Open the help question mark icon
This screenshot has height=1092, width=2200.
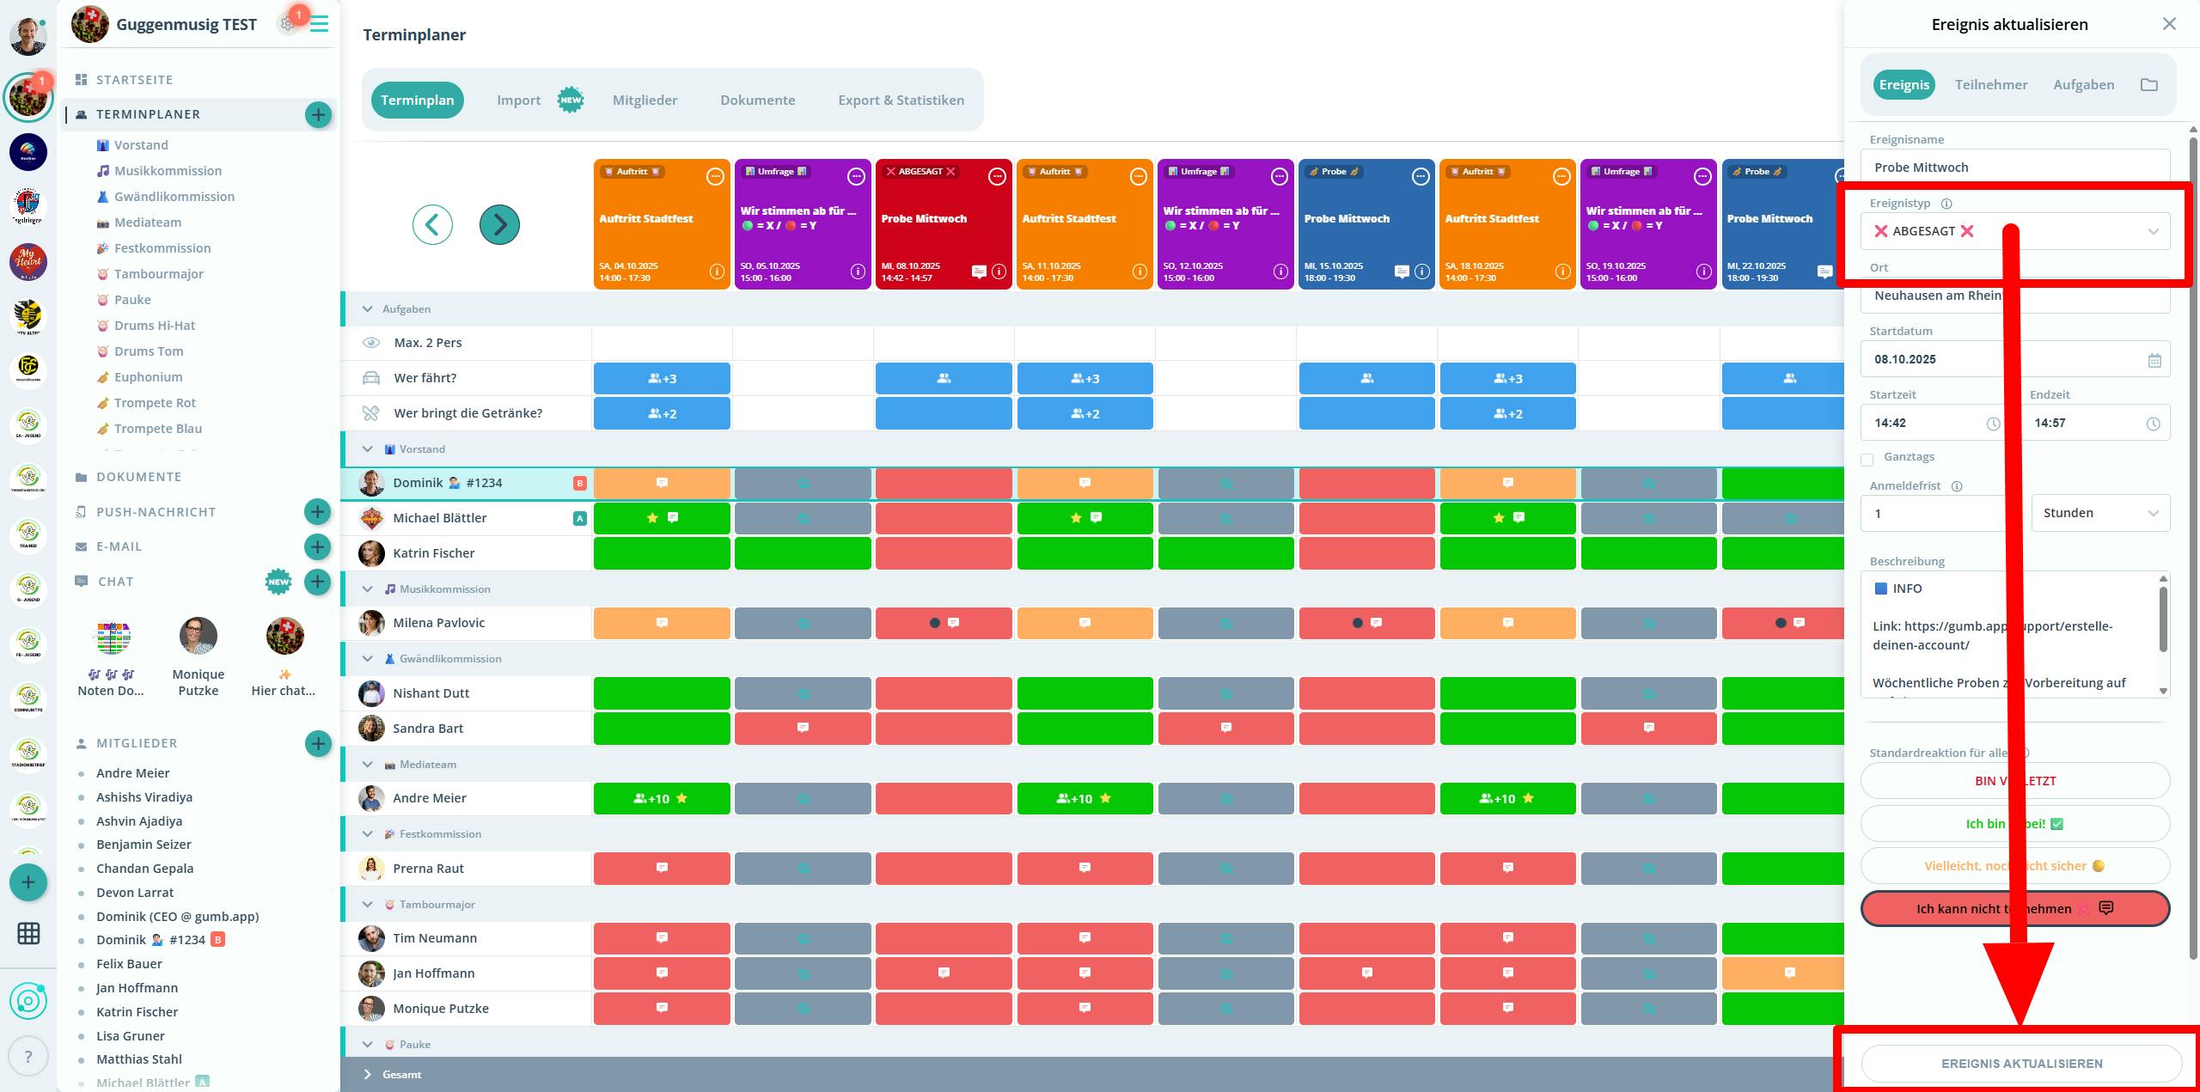27,1057
